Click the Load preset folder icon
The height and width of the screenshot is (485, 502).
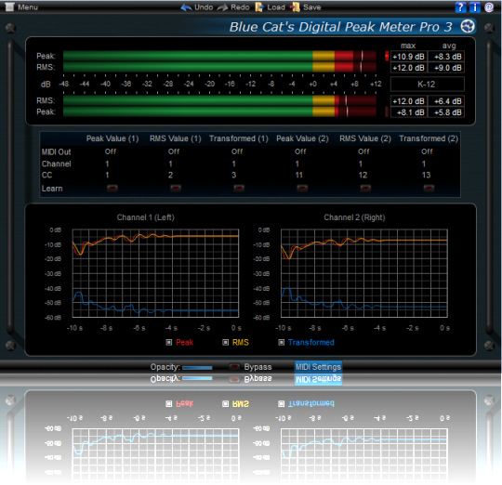pyautogui.click(x=259, y=7)
